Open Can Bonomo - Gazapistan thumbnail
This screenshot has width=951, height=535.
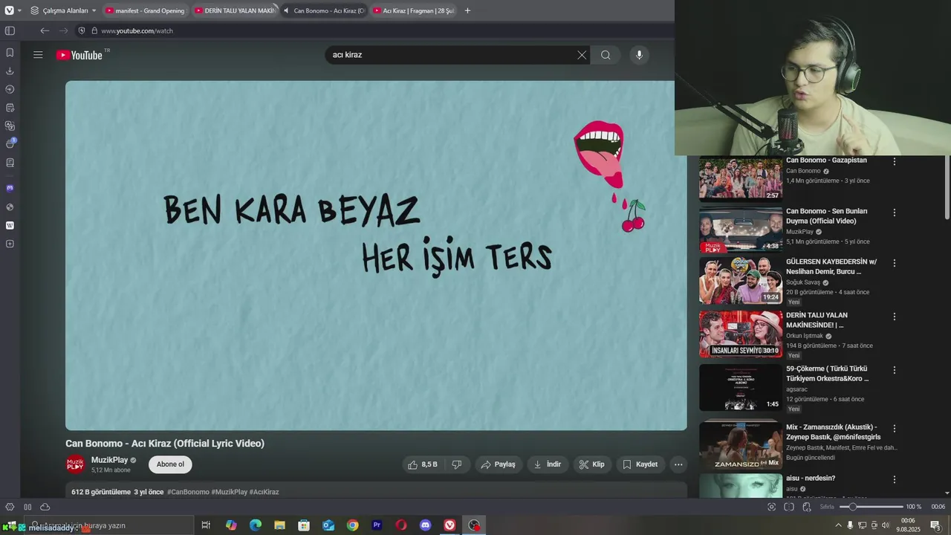(x=741, y=179)
